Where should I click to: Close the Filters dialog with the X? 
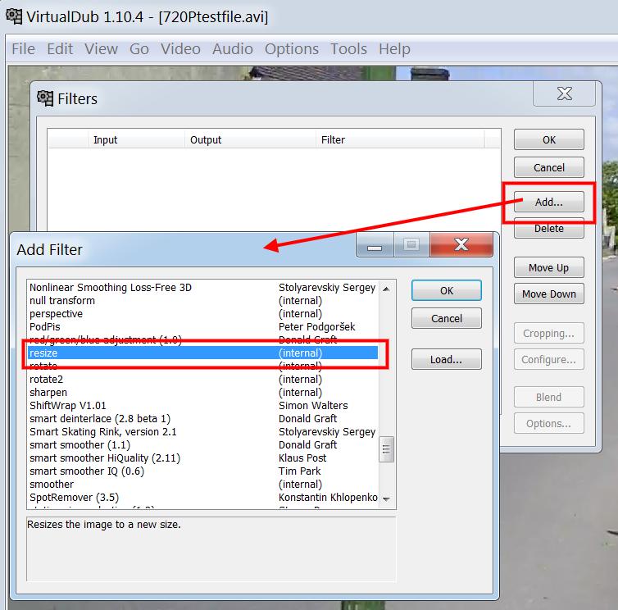564,93
